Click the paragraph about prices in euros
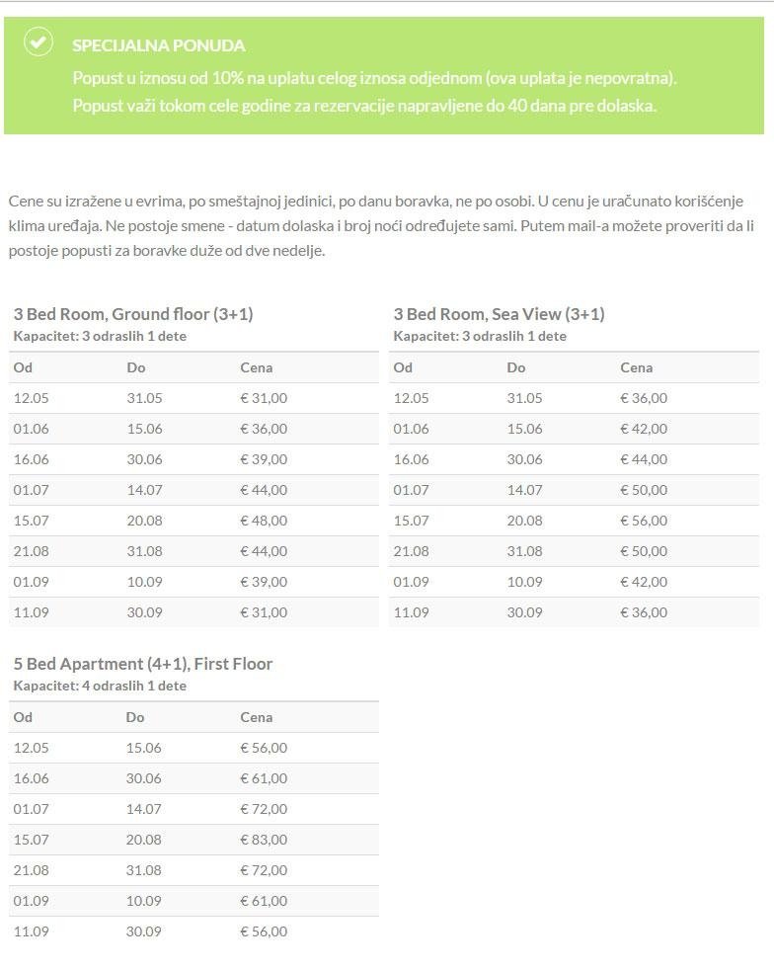This screenshot has width=774, height=970. [375, 226]
